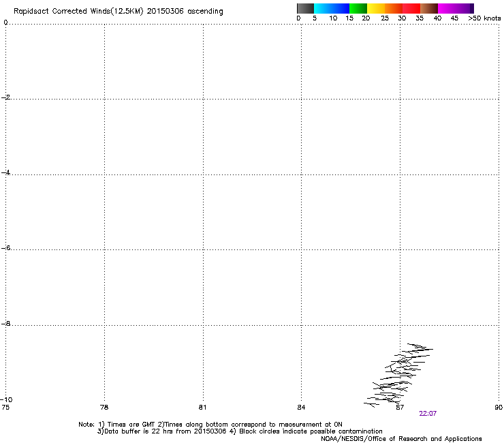
Task: Click the latitude axis label '-10'
Action: click(x=6, y=399)
